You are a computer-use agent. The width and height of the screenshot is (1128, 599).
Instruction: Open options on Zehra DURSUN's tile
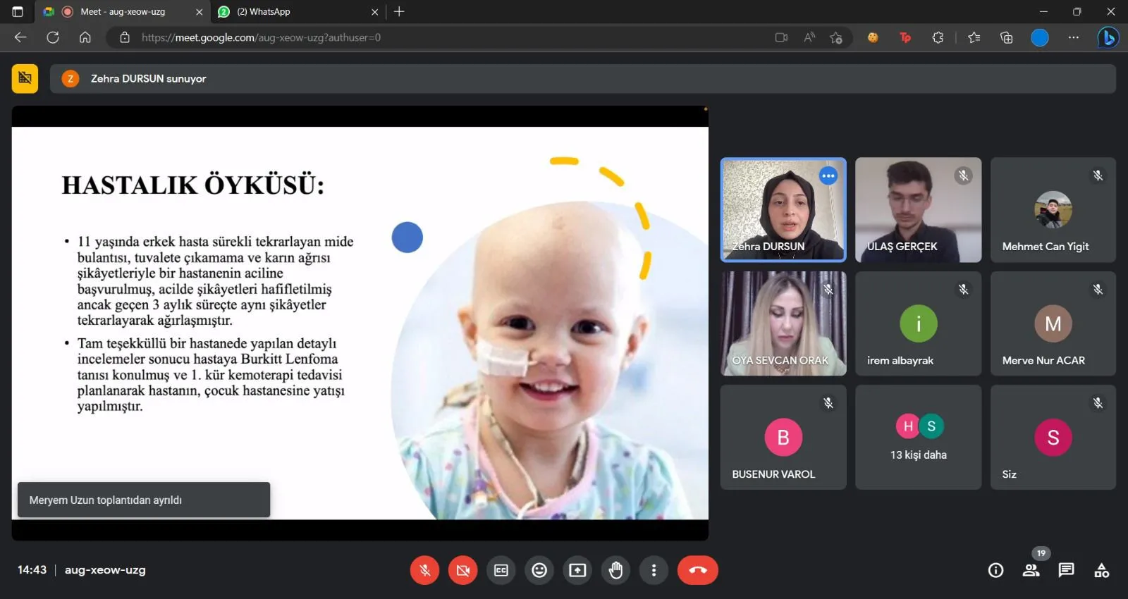(828, 175)
